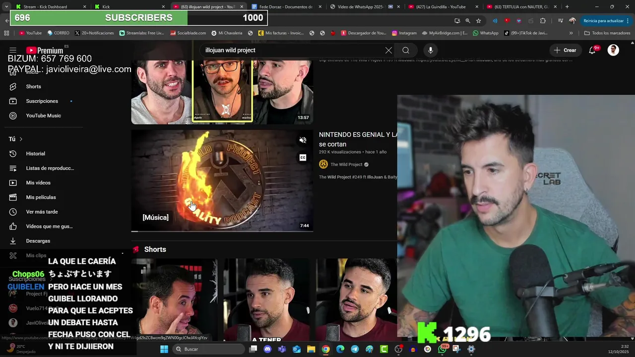Image resolution: width=635 pixels, height=357 pixels.
Task: Start voice search with the microphone
Action: 431,50
